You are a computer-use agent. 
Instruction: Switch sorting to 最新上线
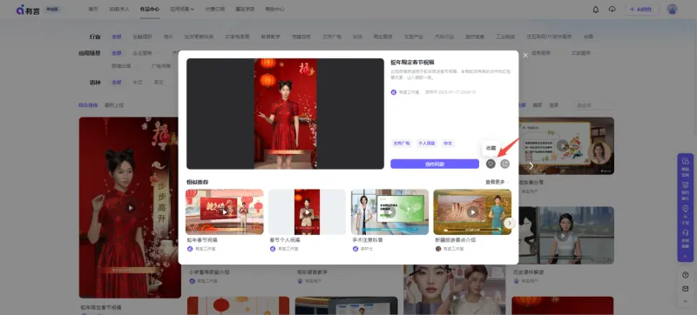[114, 105]
